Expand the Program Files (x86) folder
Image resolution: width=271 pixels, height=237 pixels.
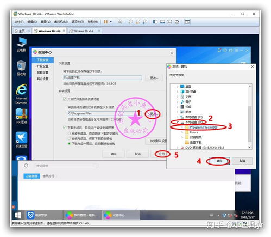click(x=182, y=127)
